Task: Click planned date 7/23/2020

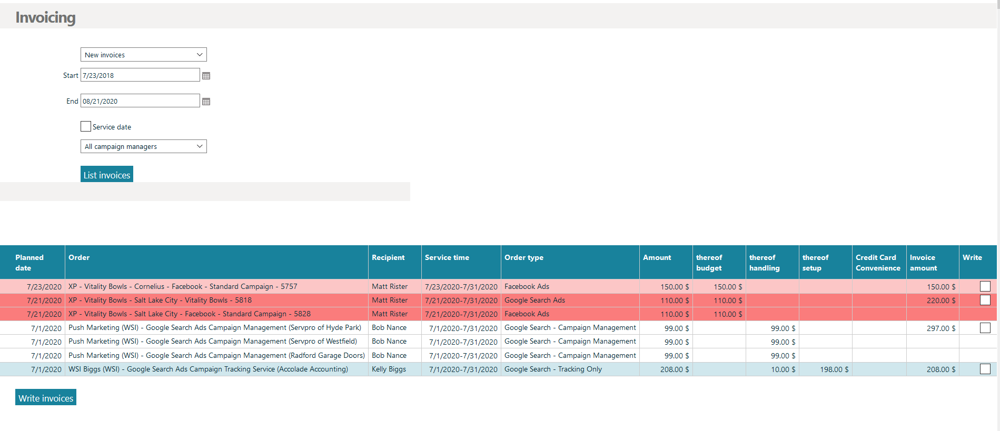Action: [x=44, y=287]
